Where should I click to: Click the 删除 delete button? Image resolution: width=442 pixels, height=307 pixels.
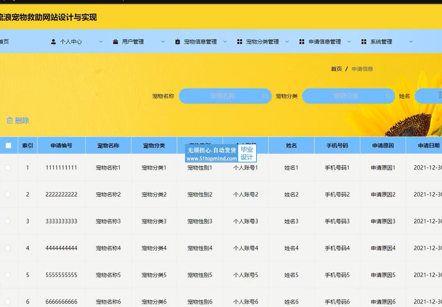pos(18,120)
